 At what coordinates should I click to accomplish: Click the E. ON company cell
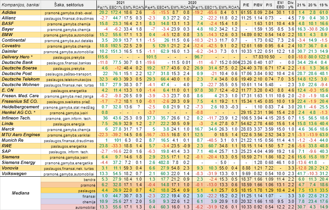tap(20, 91)
